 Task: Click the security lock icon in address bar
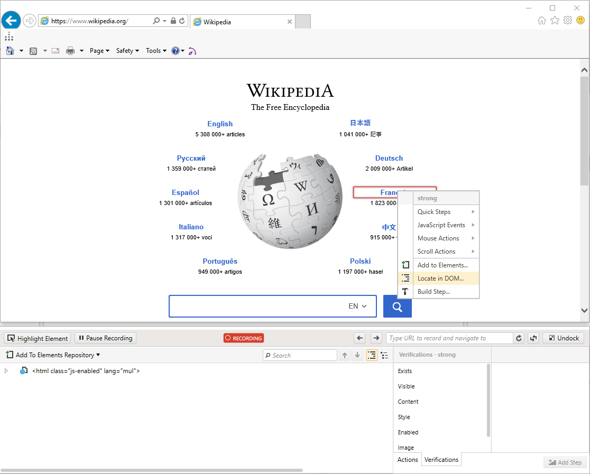[x=173, y=21]
